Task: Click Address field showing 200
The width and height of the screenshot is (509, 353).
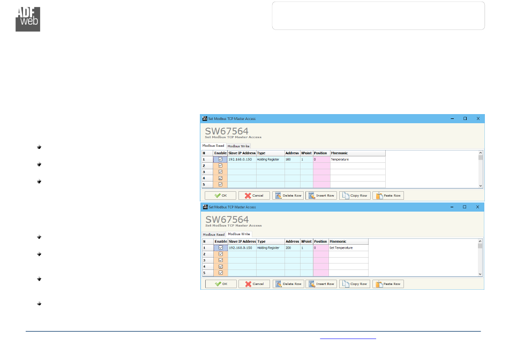Action: (292, 248)
